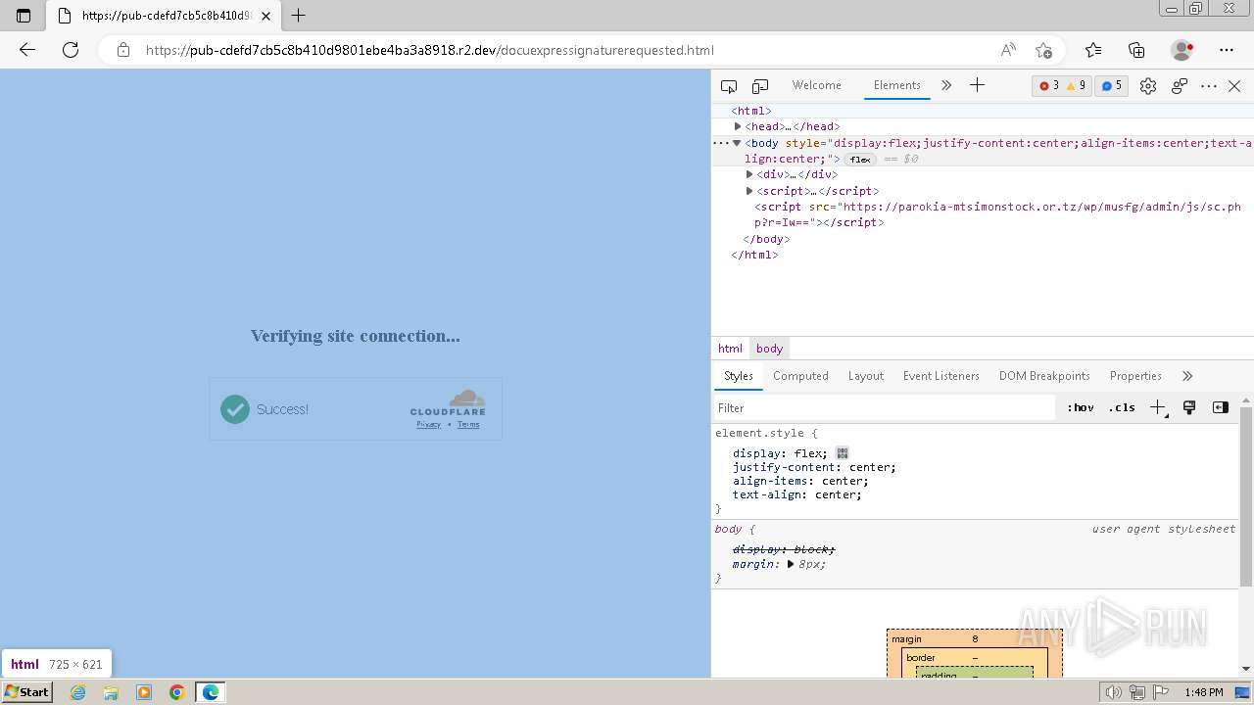Open Google Chrome from the taskbar

(x=177, y=692)
